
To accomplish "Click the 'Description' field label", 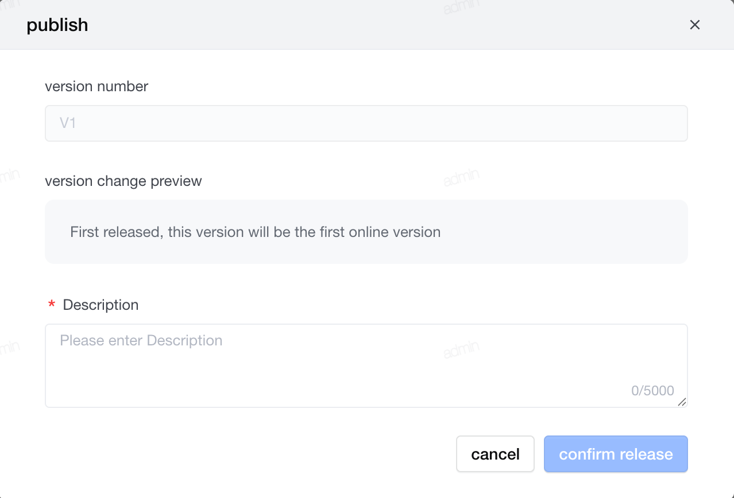I will tap(101, 305).
